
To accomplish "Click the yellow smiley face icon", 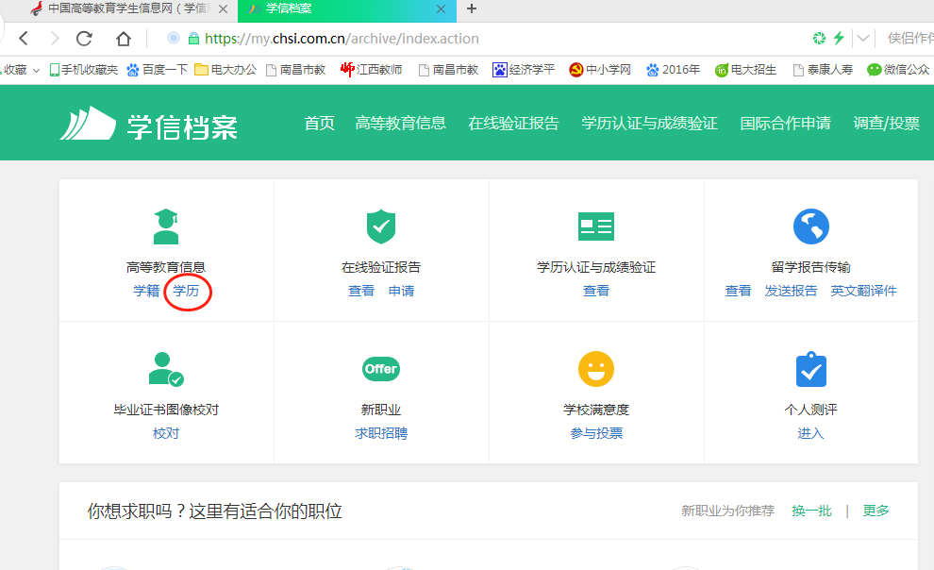I will click(x=596, y=369).
